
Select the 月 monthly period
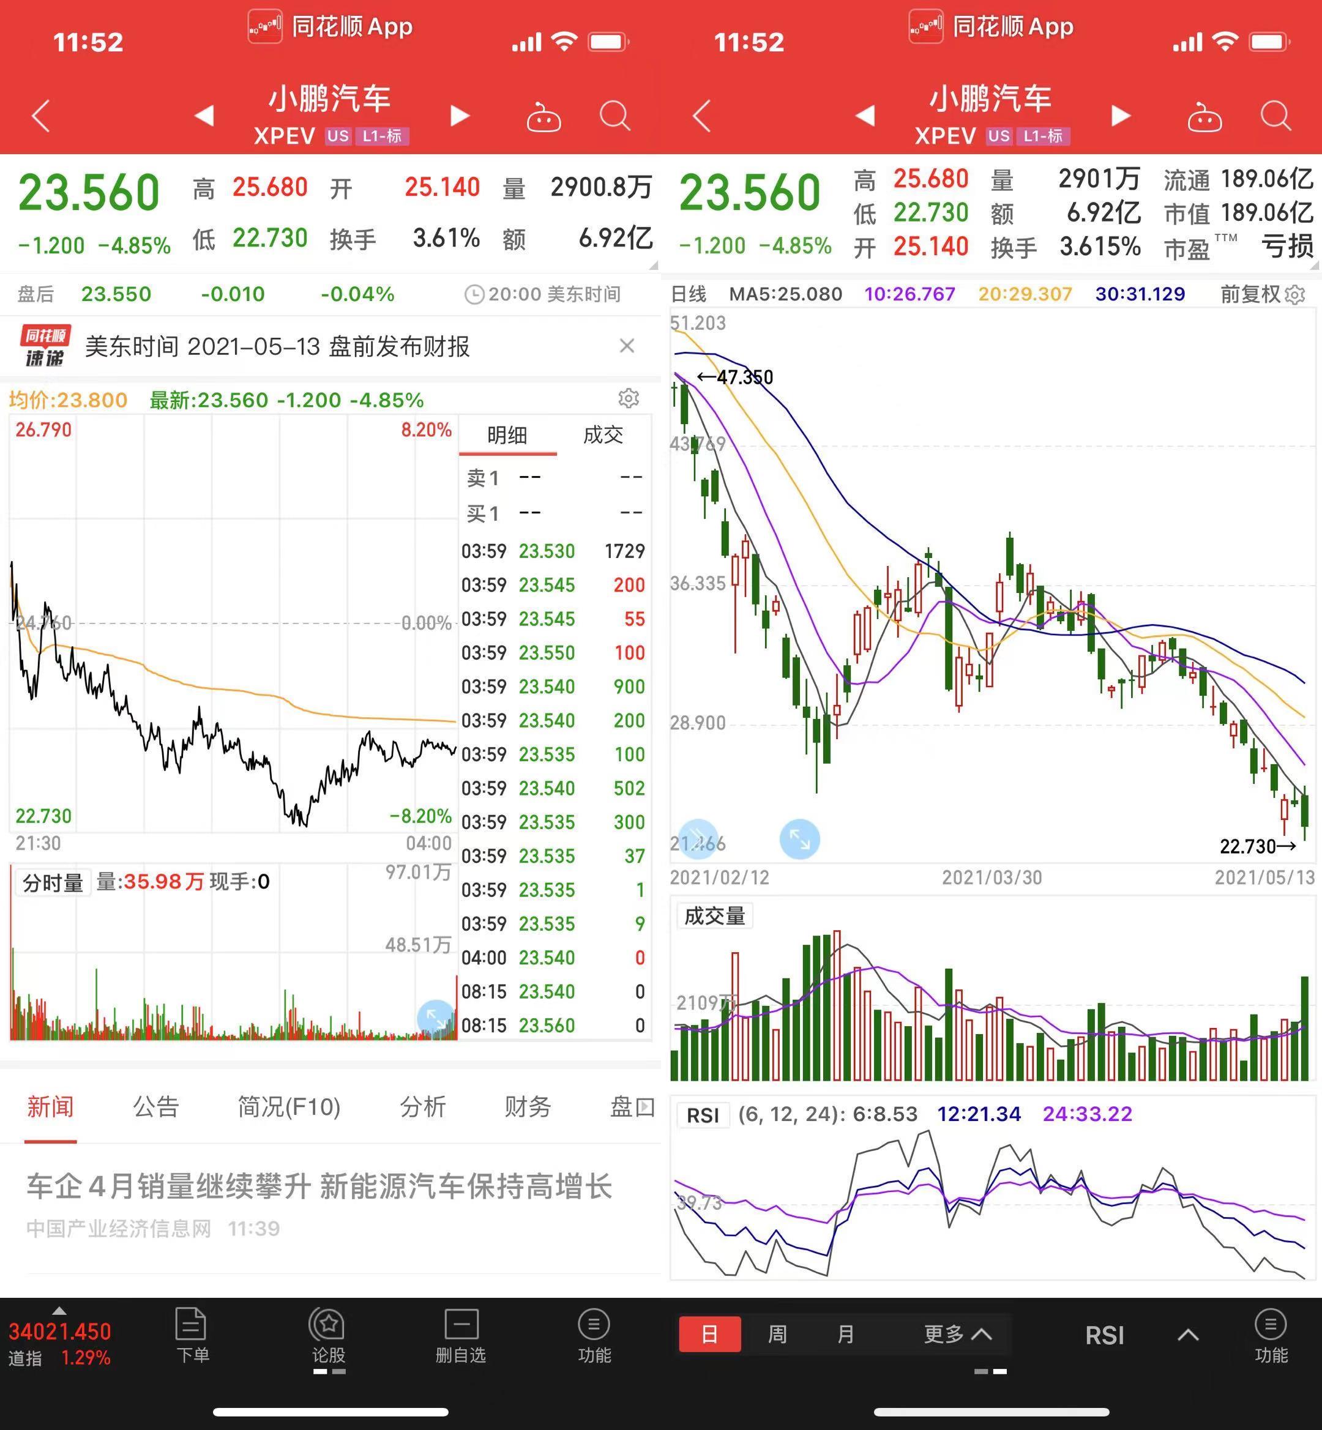(846, 1333)
